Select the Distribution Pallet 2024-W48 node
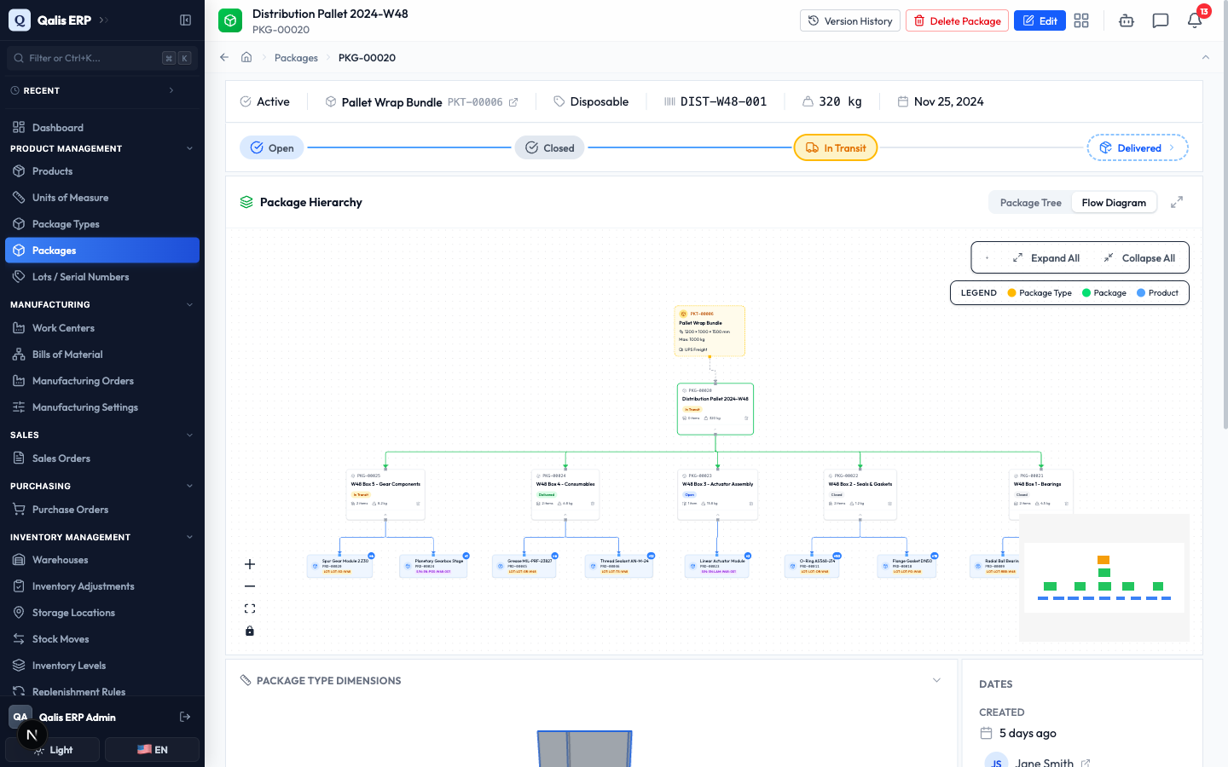Screen dimensions: 1228x767 click(x=715, y=409)
